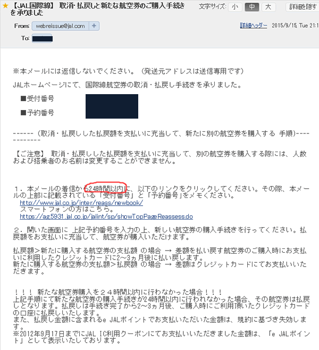Image resolution: width=319 pixels, height=350 pixels.
Task: Click the redacted 受付番号 number block
Action: pyautogui.click(x=112, y=106)
